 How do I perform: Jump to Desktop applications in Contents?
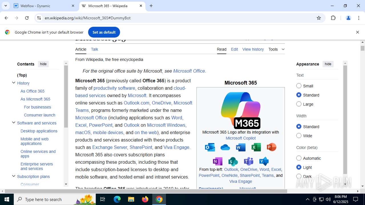click(39, 131)
